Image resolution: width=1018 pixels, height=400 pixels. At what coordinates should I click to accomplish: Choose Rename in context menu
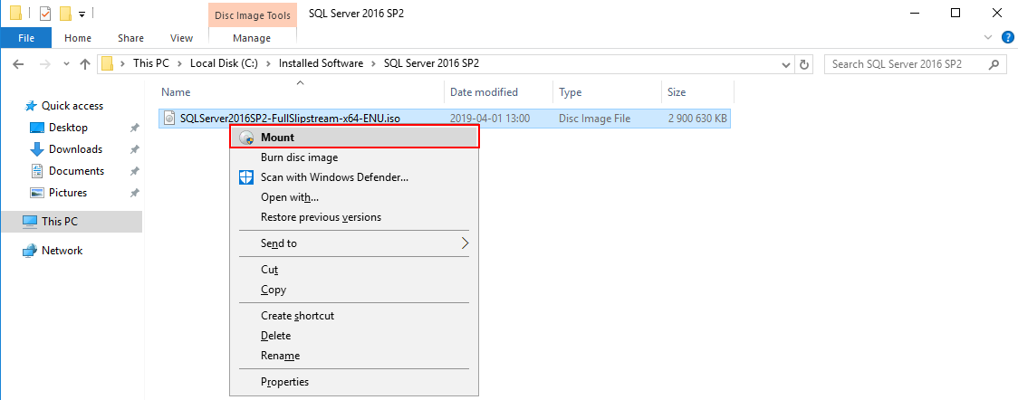(354, 356)
